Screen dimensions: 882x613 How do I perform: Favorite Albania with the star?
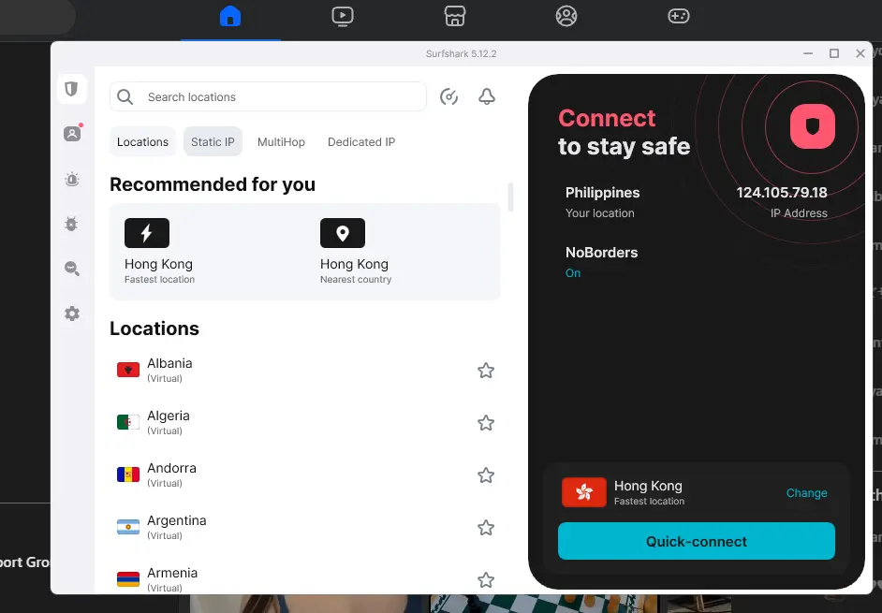486,371
